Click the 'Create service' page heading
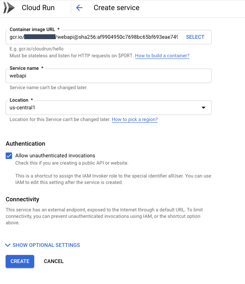This screenshot has width=245, height=284. (116, 8)
